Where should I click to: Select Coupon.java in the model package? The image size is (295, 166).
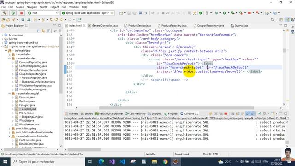click(x=29, y=109)
